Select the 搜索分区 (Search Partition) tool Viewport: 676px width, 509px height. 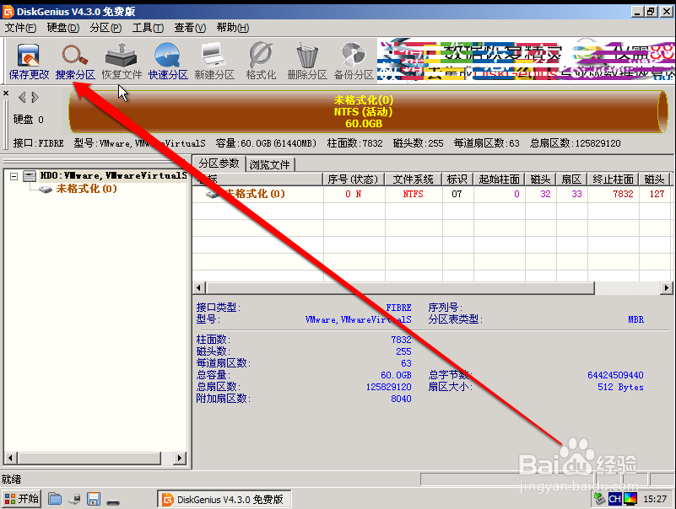tap(75, 59)
